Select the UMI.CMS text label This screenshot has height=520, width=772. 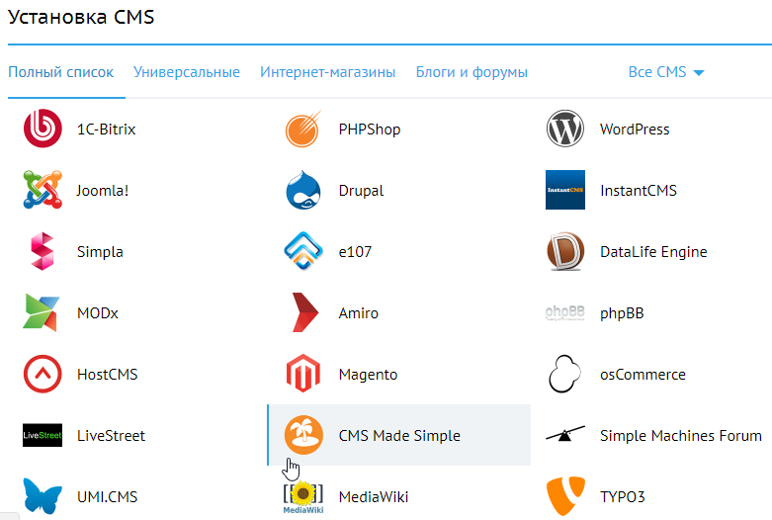tap(108, 497)
